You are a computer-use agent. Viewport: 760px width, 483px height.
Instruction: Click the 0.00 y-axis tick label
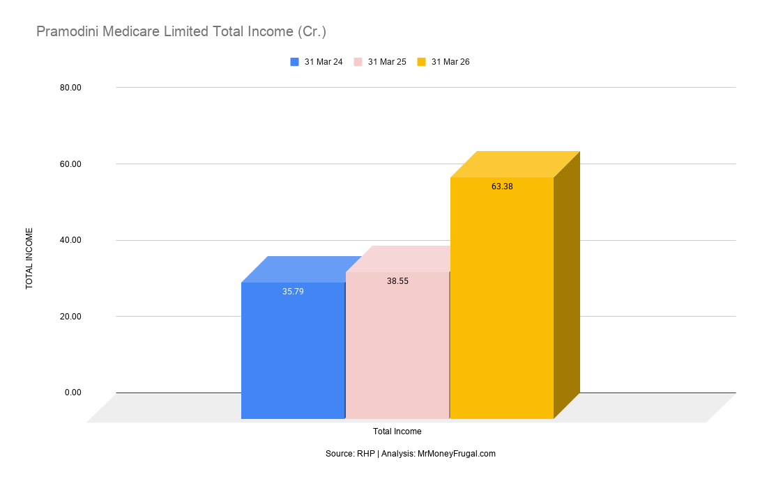click(73, 393)
